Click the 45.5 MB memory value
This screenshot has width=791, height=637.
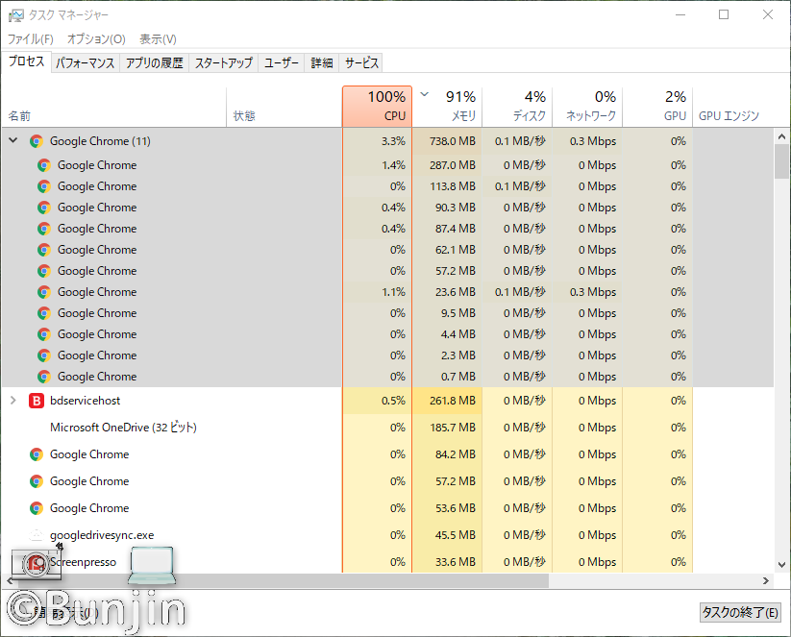(x=456, y=535)
